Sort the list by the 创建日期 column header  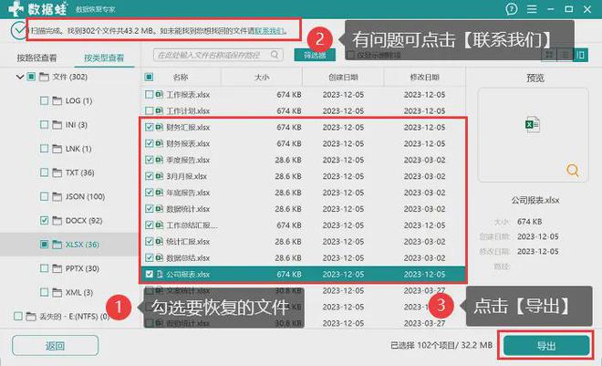click(x=343, y=78)
